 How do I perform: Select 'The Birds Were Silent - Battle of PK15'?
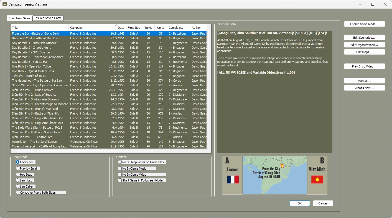109,128
